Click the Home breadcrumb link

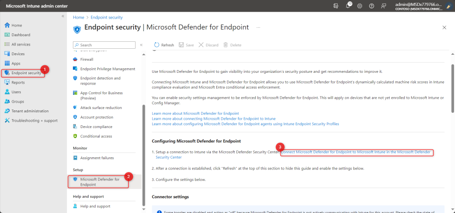point(78,18)
